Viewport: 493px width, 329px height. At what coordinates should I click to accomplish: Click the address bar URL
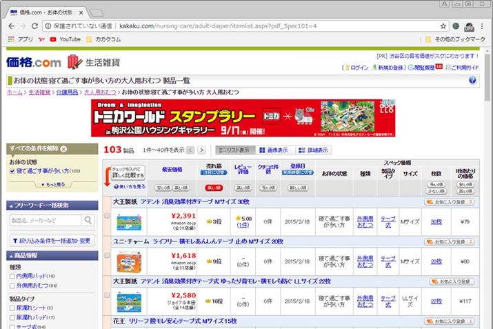[218, 26]
